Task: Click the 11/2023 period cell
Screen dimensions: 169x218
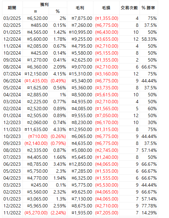Action: [12, 129]
